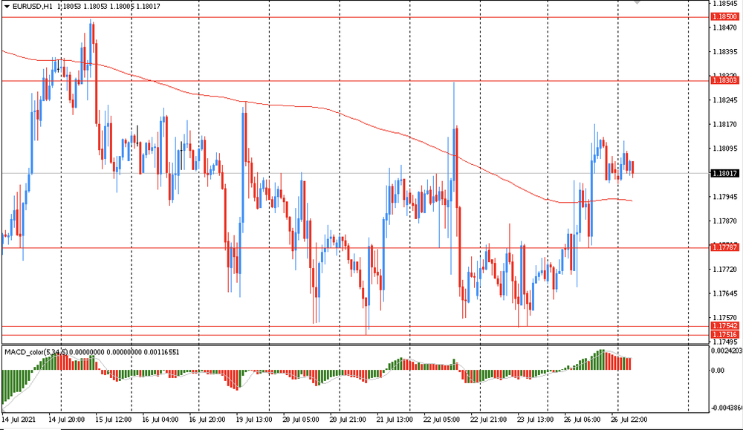Click the 26 Jul 06:00 time label

click(x=583, y=420)
